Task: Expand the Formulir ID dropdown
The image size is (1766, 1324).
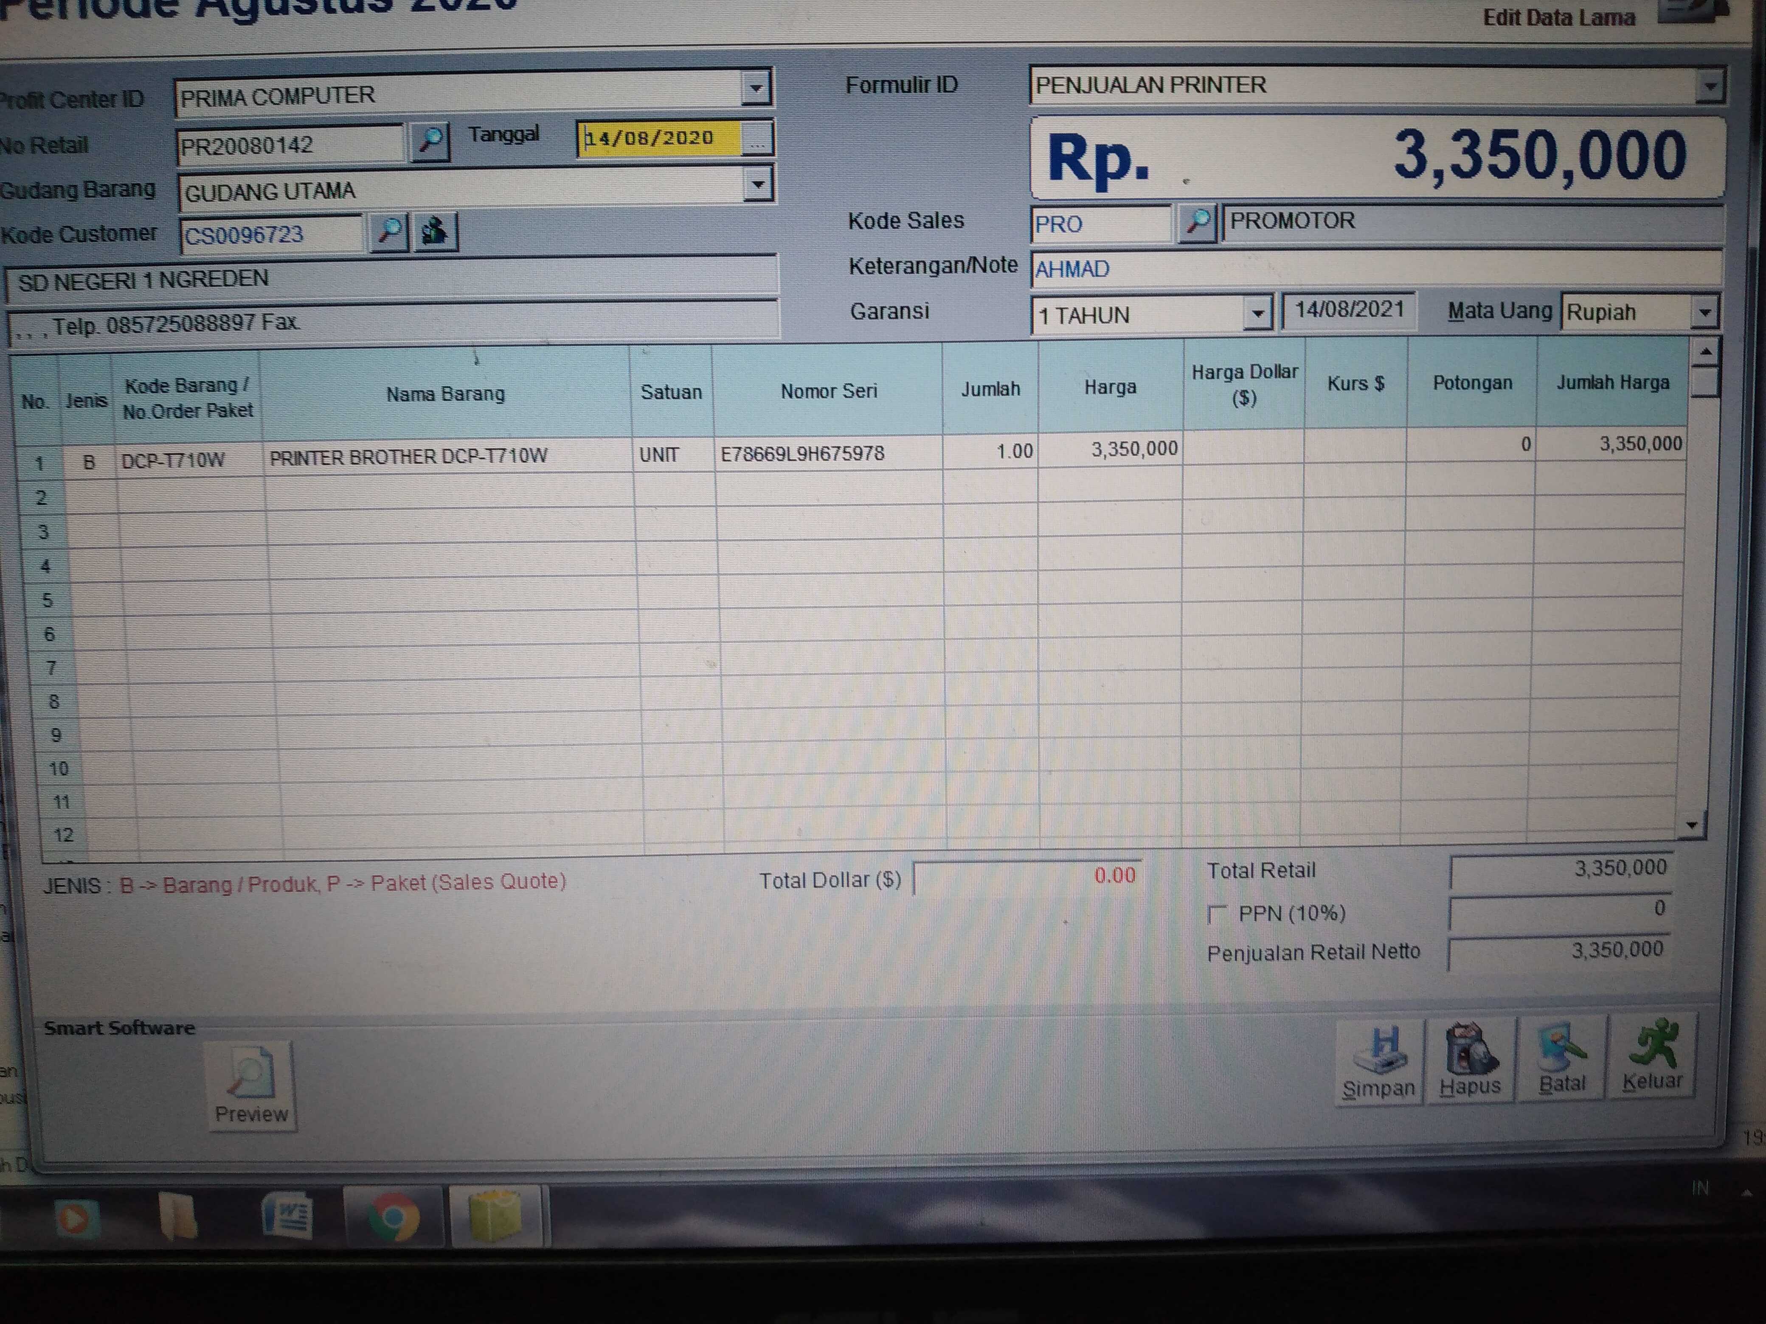Action: coord(1709,85)
